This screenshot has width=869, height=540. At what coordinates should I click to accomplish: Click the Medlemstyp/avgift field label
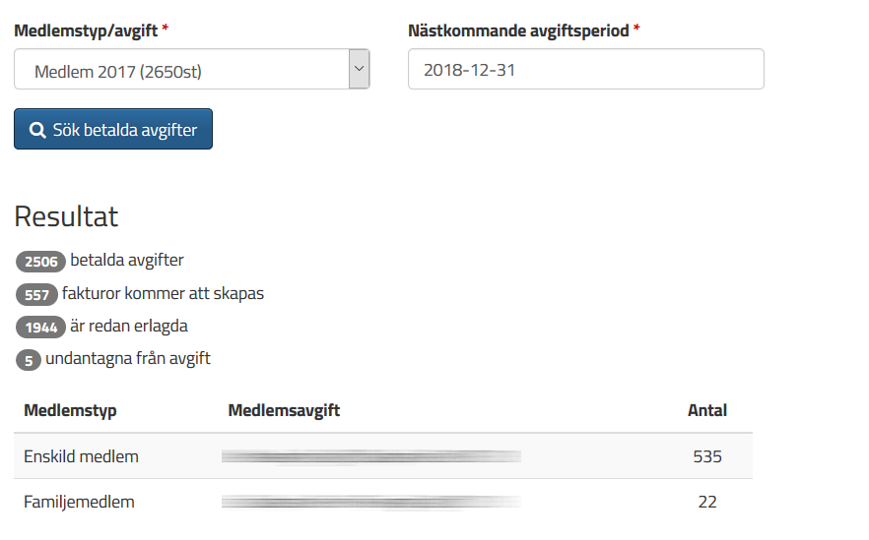[86, 30]
